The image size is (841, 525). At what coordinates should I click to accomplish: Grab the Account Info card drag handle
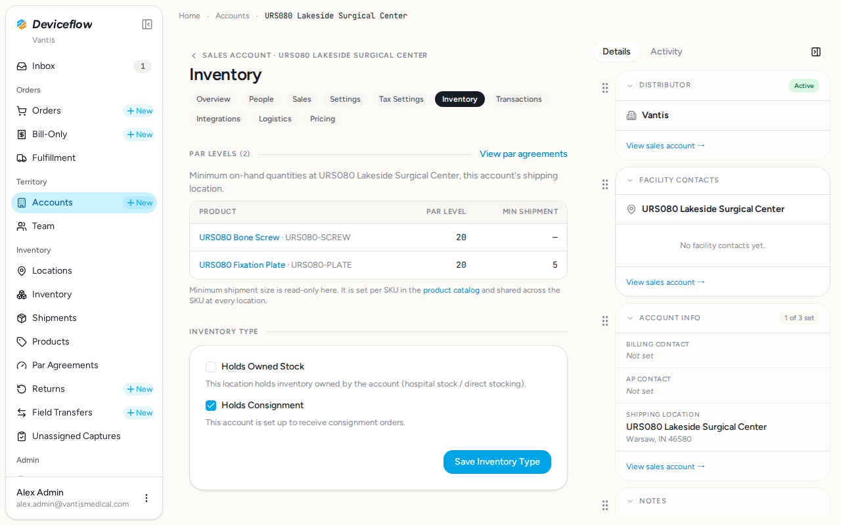605,321
